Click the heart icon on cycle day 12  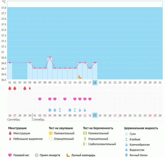(65, 99)
